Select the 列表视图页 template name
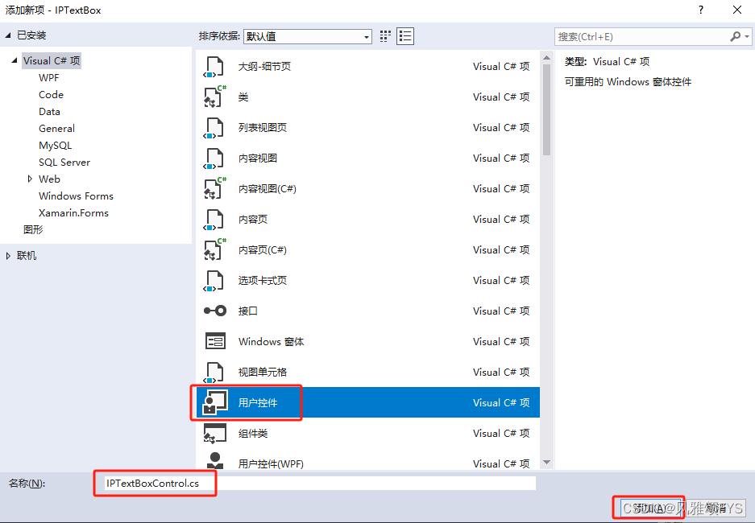Viewport: 755px width, 523px height. [x=263, y=127]
